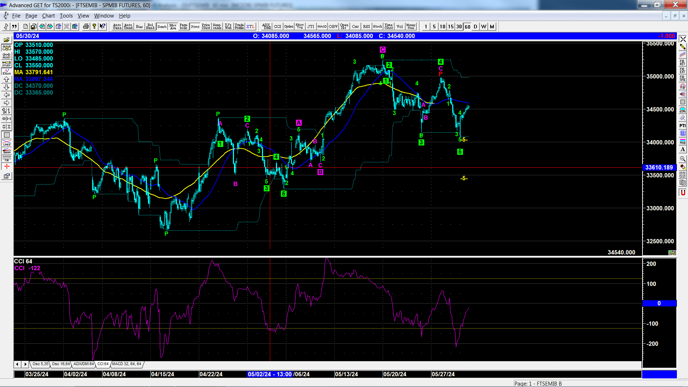This screenshot has width=688, height=387.
Task: Click the printer icon in top toolbar
Action: pos(86,27)
